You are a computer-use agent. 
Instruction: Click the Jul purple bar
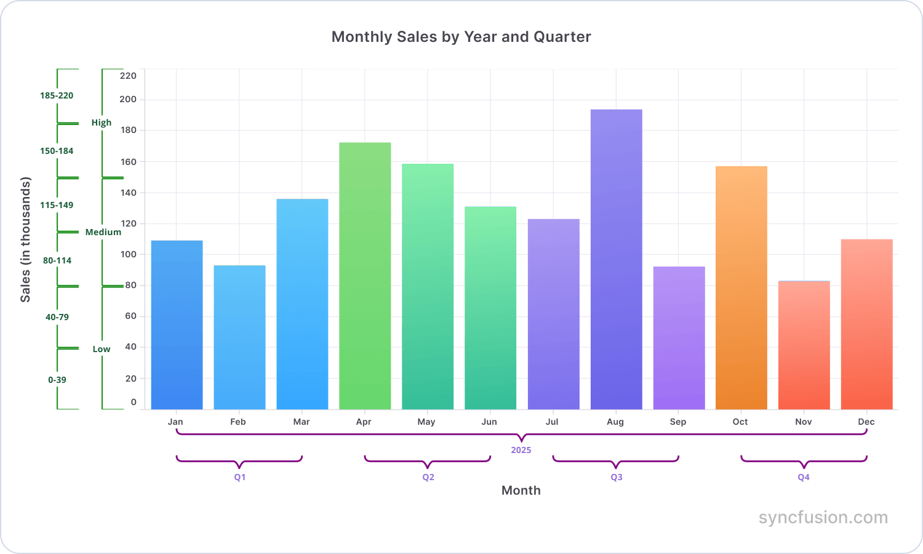click(x=553, y=314)
